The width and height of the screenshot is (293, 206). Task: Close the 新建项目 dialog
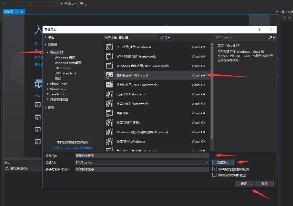(x=271, y=30)
